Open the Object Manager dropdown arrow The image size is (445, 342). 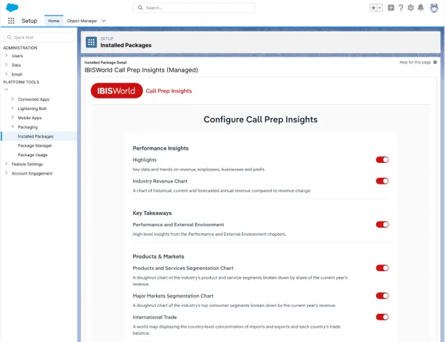point(103,21)
